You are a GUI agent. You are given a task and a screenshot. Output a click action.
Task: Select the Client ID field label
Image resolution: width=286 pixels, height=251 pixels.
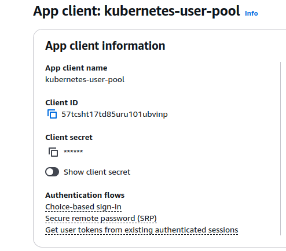[x=61, y=102]
